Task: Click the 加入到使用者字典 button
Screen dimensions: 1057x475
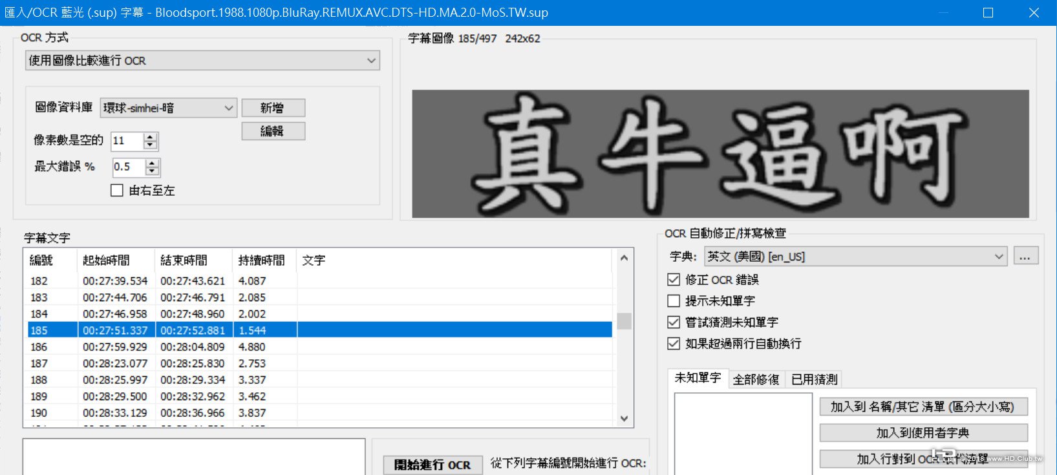Action: pyautogui.click(x=923, y=433)
